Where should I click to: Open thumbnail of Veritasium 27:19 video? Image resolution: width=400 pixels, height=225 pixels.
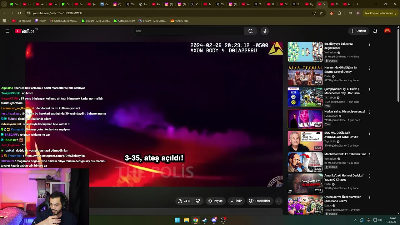tap(305, 52)
